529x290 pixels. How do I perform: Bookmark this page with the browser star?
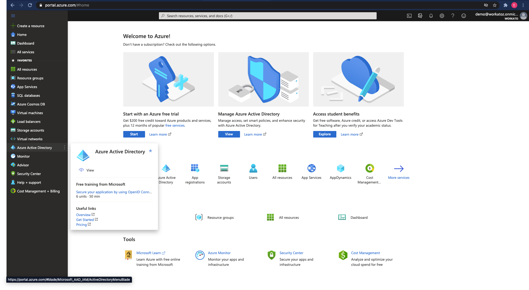click(494, 5)
